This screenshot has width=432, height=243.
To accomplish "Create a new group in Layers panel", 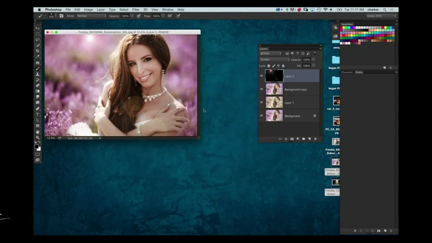I will tap(303, 139).
